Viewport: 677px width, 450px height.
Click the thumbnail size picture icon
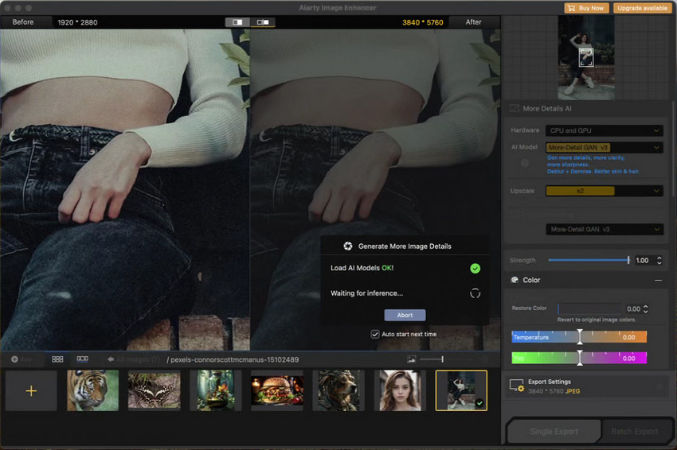[x=412, y=359]
